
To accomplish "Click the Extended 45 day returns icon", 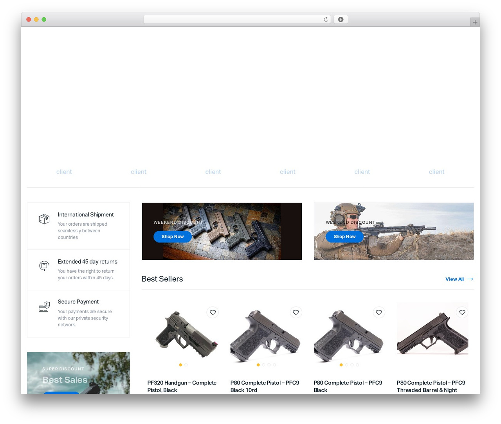I will [x=44, y=266].
